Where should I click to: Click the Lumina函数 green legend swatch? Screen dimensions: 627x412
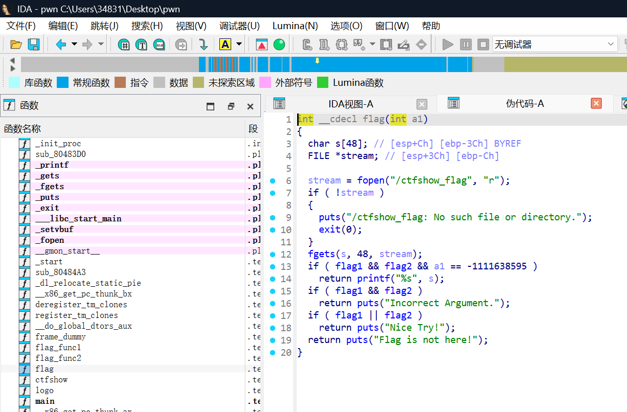coord(323,82)
